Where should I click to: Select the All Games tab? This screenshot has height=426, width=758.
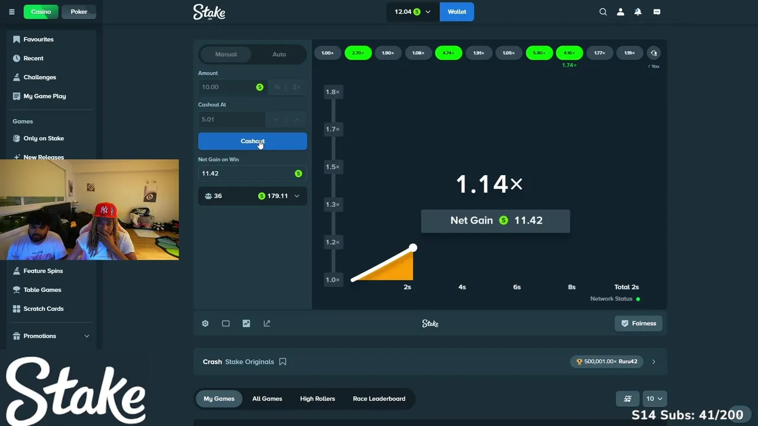[267, 399]
